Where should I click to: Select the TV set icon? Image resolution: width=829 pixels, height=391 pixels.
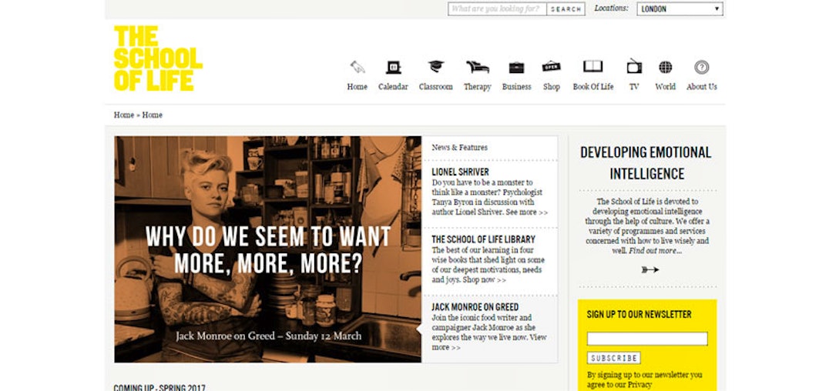point(634,66)
